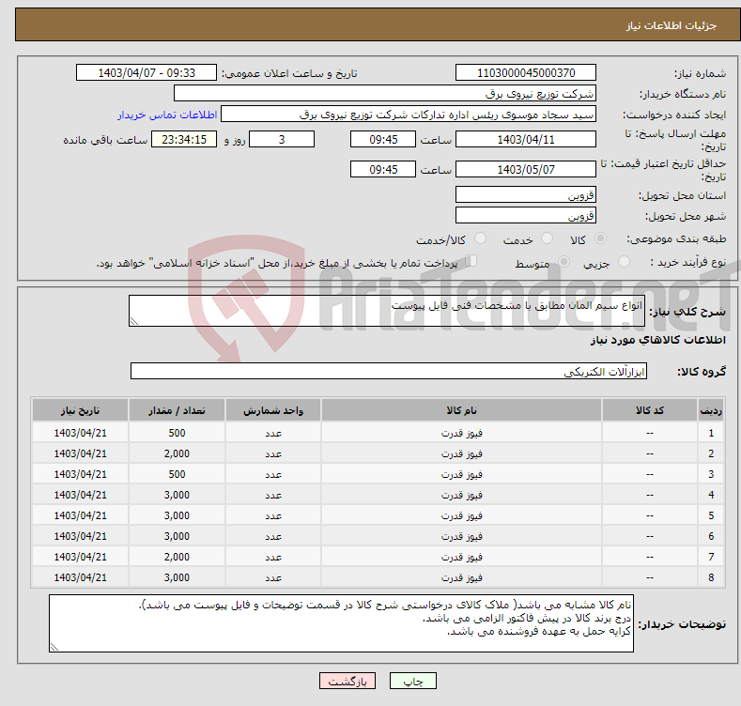Click quantity 2,000 in row 2
The height and width of the screenshot is (706, 741).
tap(177, 453)
